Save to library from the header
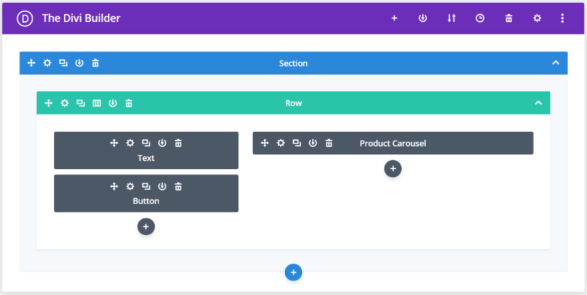Screen dimensions: 587x295 click(x=423, y=19)
